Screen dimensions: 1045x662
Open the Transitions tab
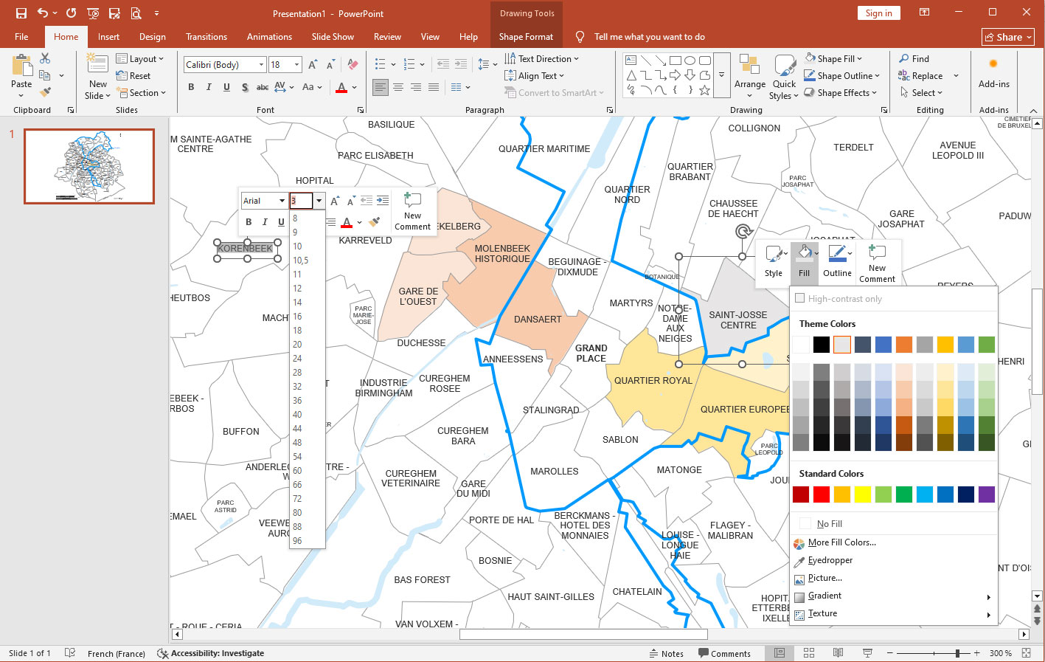206,36
